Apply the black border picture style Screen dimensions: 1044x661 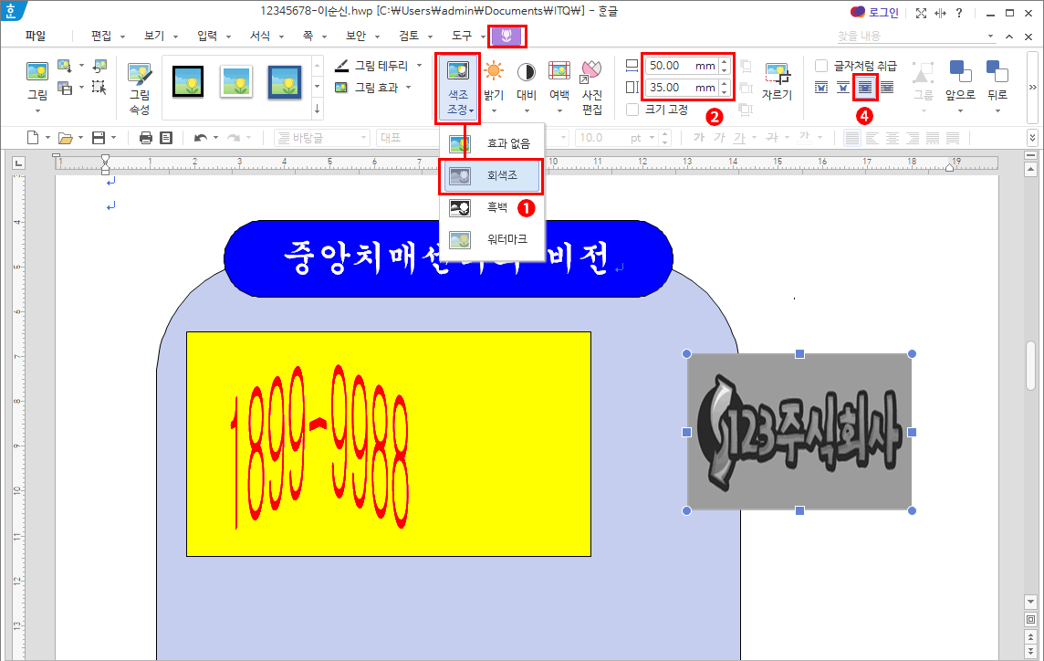(x=188, y=81)
